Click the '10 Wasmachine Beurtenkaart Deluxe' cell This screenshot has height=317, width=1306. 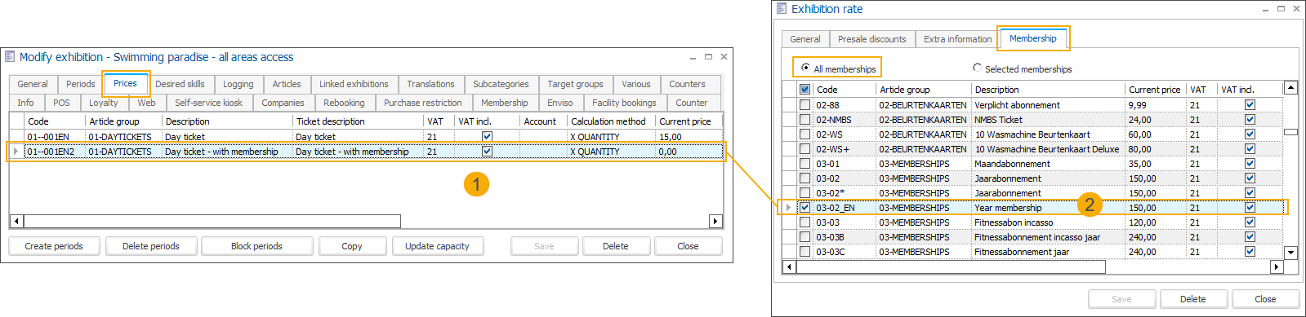tap(1049, 149)
